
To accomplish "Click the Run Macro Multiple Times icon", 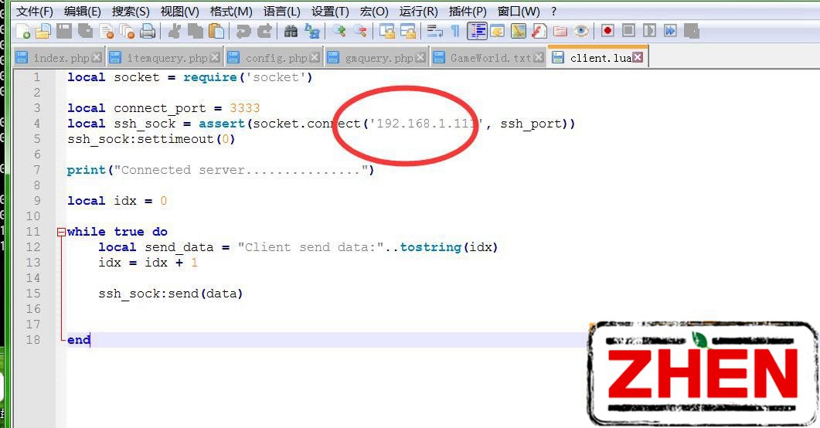I will tap(670, 31).
